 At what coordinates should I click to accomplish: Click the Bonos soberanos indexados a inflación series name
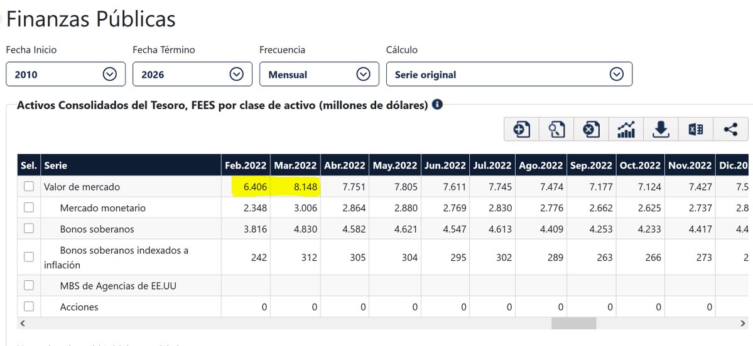(116, 258)
